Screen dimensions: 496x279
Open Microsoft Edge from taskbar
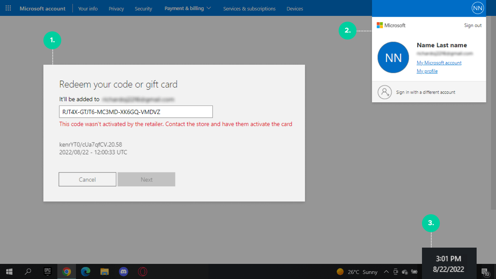(x=86, y=272)
